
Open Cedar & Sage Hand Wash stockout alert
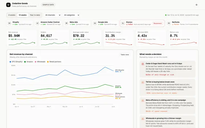pyautogui.click(x=167, y=69)
